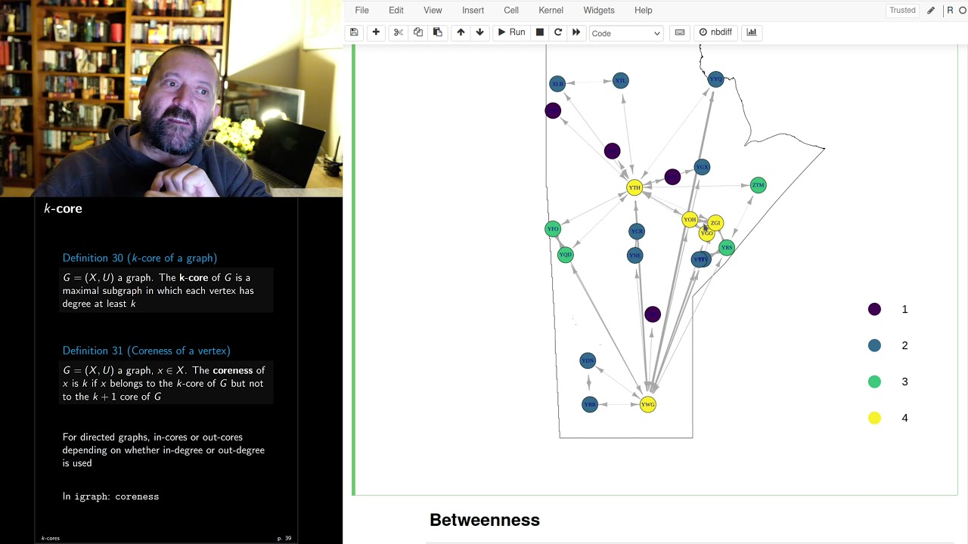
Task: Click the nbdiff button
Action: click(715, 32)
